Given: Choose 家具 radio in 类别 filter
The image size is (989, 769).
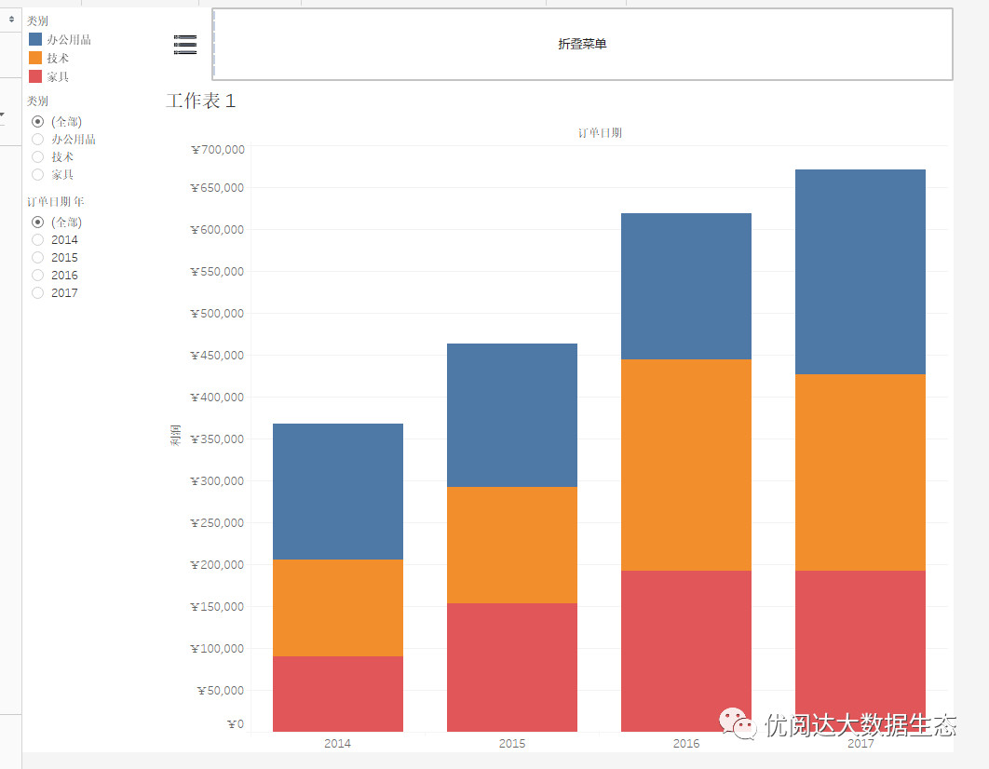Looking at the screenshot, I should tap(38, 174).
